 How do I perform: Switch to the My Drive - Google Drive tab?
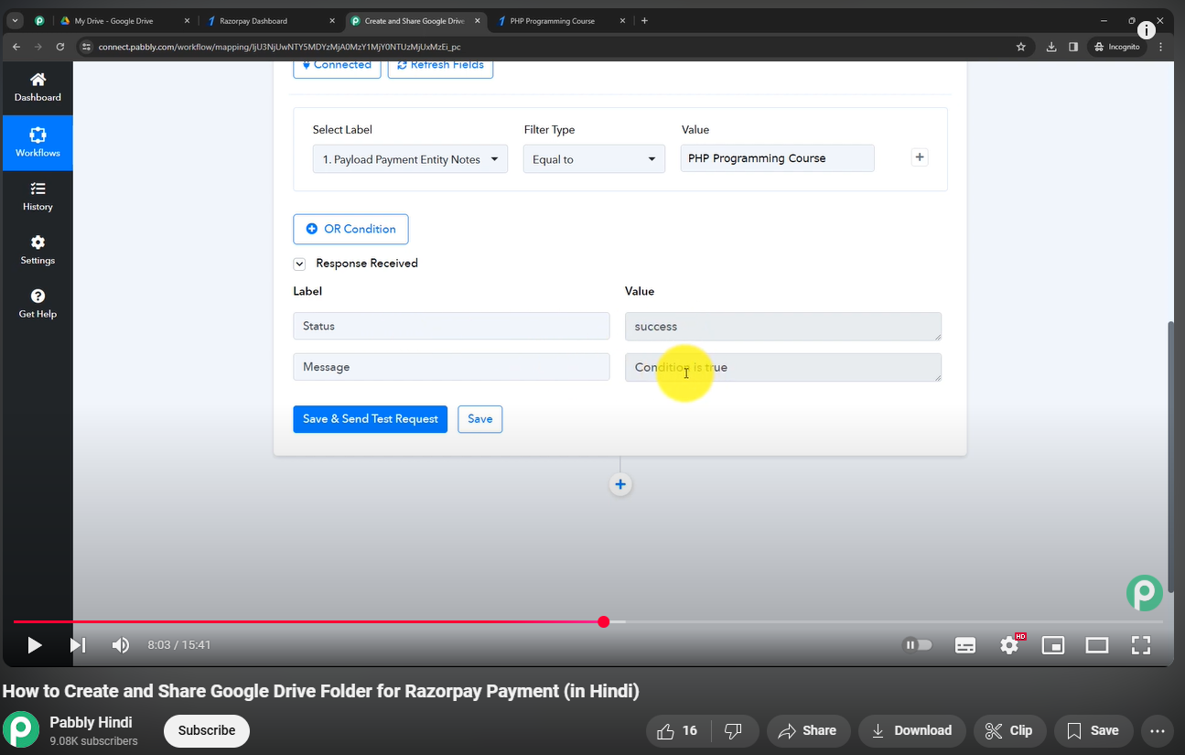[x=125, y=21]
